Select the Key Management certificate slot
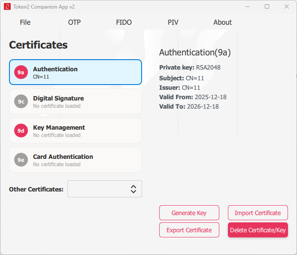This screenshot has width=297, height=255. [76, 131]
